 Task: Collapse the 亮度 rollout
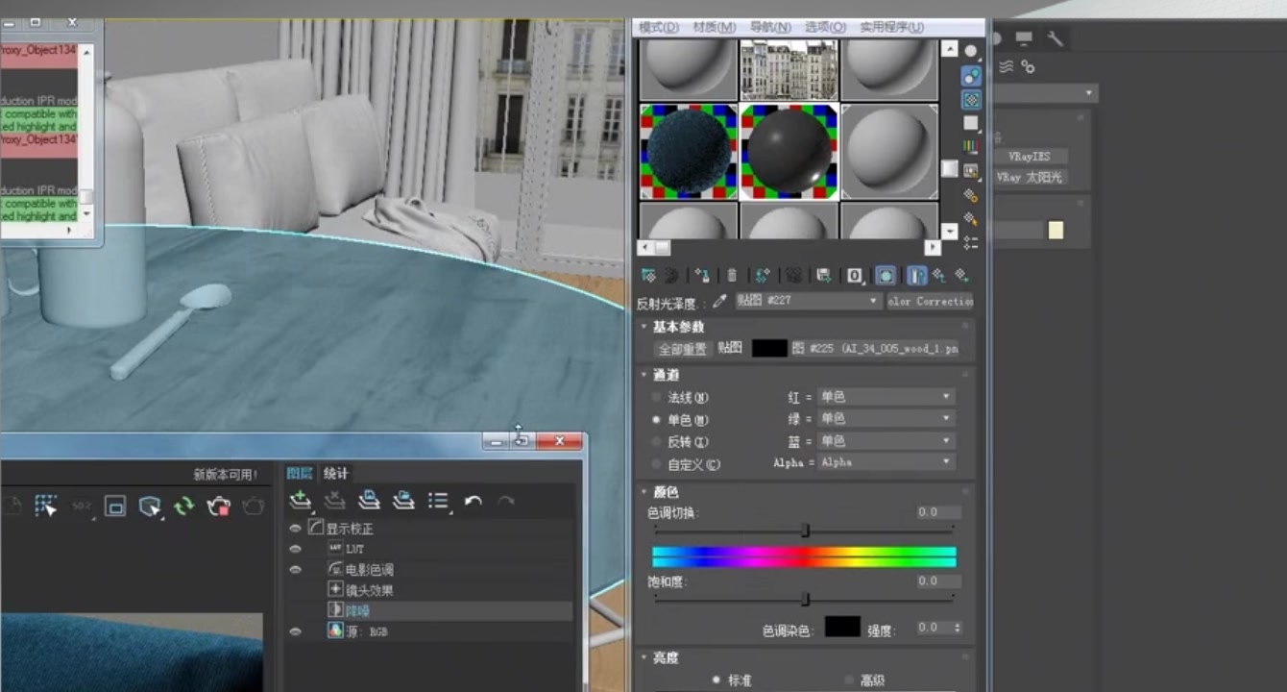(666, 657)
